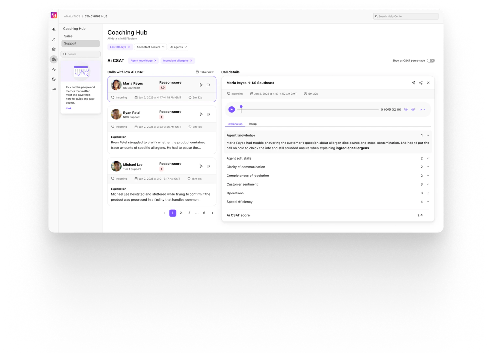
Task: Go to page 2 of calls
Action: 181,213
